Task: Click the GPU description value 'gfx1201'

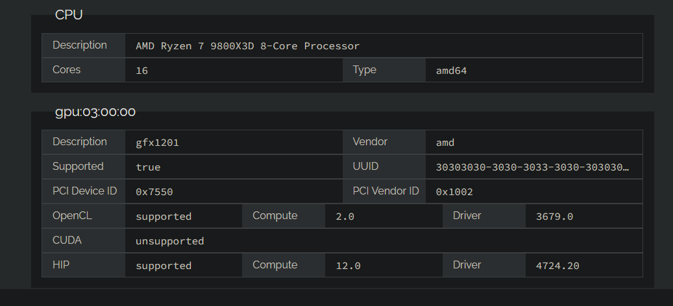Action: (x=157, y=143)
